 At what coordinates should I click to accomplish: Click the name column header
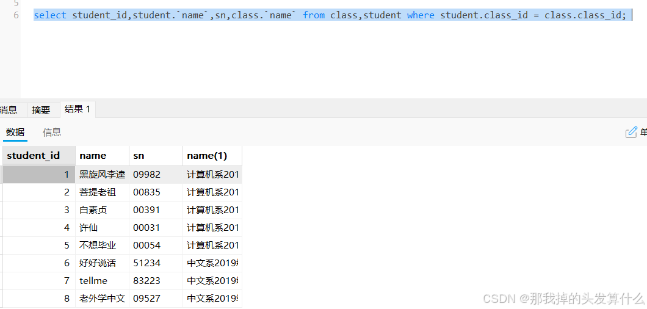coord(103,156)
